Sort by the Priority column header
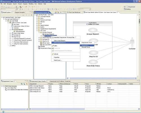This screenshot has width=141, height=113. [x=79, y=84]
